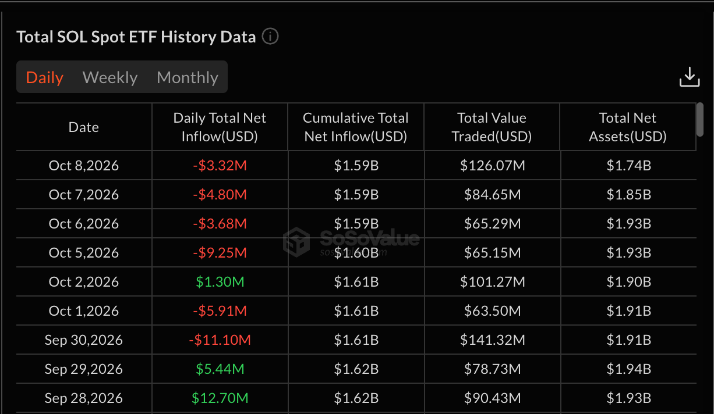Click the Total Net Assets(USD) header
This screenshot has width=714, height=414.
pos(628,127)
